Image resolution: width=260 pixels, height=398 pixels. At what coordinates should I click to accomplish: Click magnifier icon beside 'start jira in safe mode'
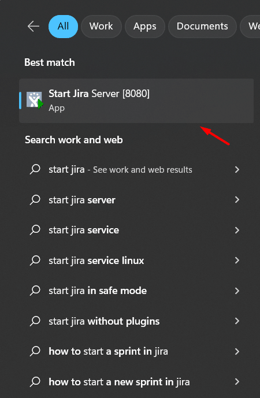pyautogui.click(x=35, y=291)
